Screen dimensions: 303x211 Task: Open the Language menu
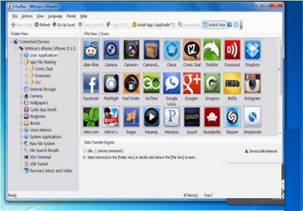[55, 16]
